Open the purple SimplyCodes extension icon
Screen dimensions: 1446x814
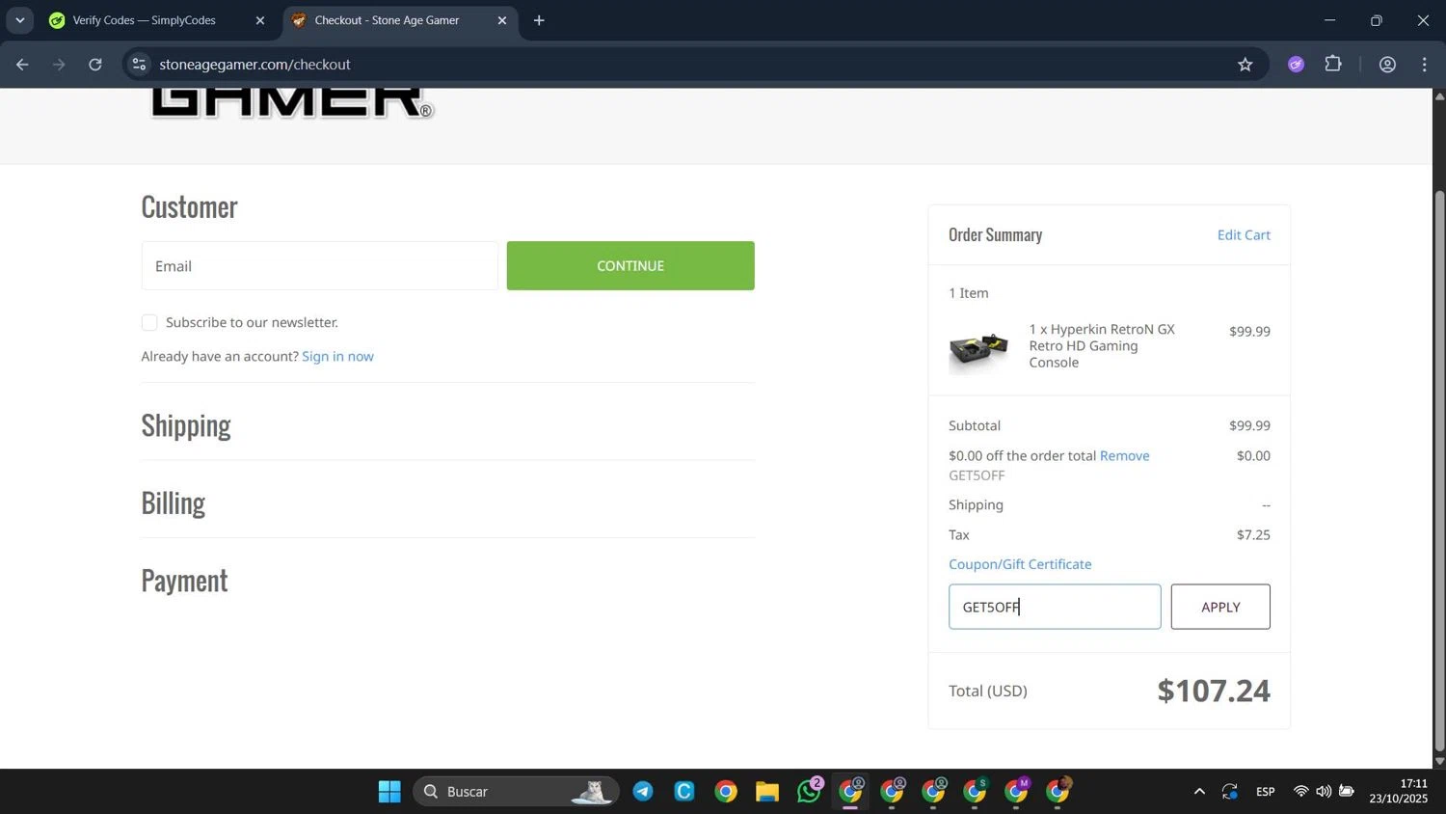coord(1296,65)
